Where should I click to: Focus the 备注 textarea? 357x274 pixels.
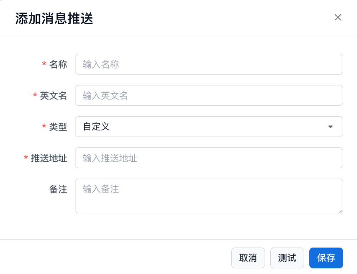(209, 196)
